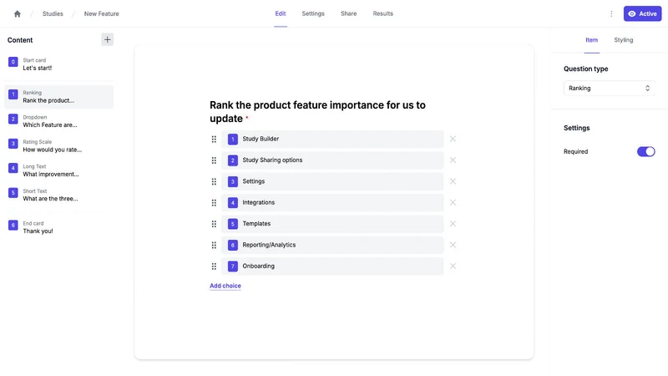Edit the Reporting/Analytics choice field
The image size is (668, 376).
tap(332, 245)
